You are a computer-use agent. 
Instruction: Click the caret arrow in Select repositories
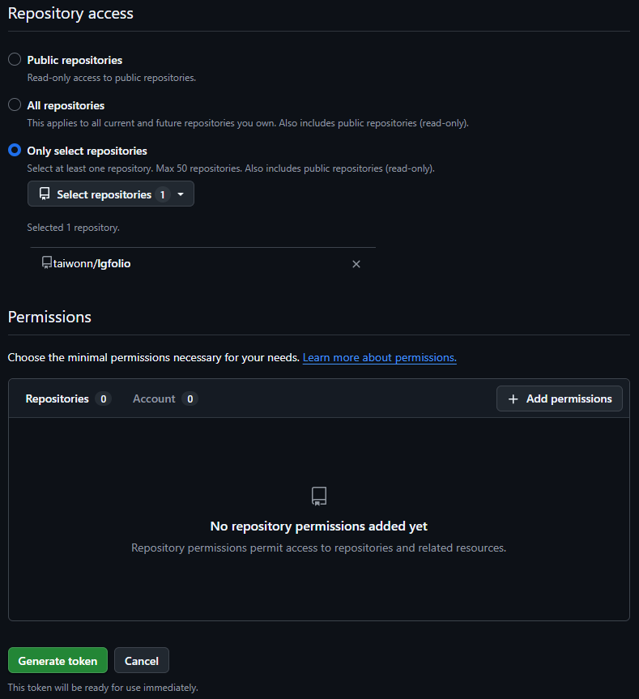point(181,194)
